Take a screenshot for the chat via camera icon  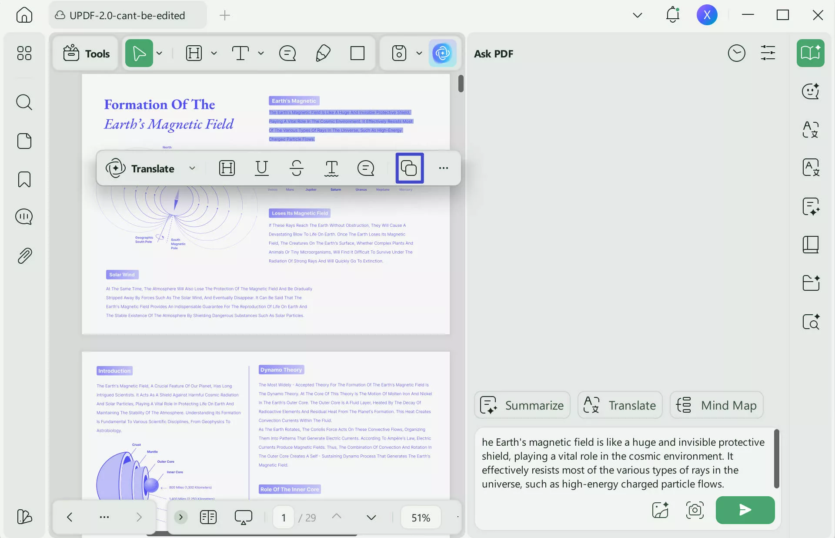[x=695, y=510]
